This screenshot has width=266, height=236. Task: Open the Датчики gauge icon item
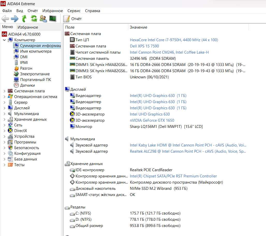point(16,85)
